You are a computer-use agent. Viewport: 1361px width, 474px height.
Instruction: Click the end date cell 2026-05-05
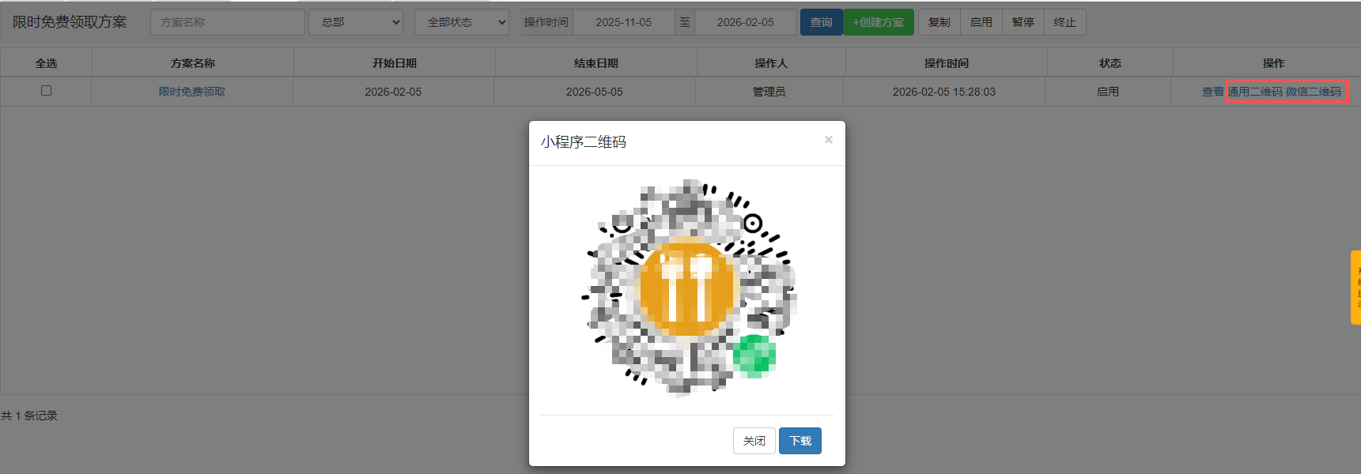(x=595, y=92)
